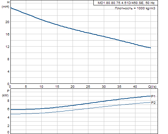Click the Q(l/s) axis label
168x134 pixels.
(152, 86)
